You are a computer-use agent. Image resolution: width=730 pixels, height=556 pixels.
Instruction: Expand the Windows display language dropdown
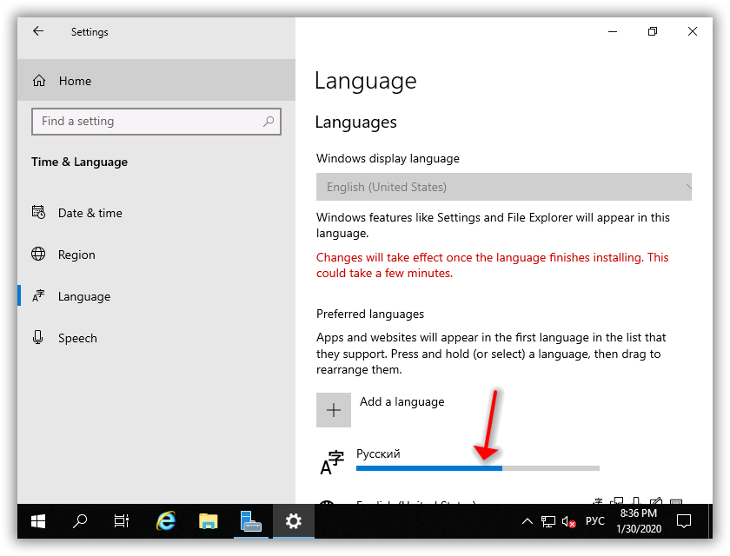coord(503,187)
